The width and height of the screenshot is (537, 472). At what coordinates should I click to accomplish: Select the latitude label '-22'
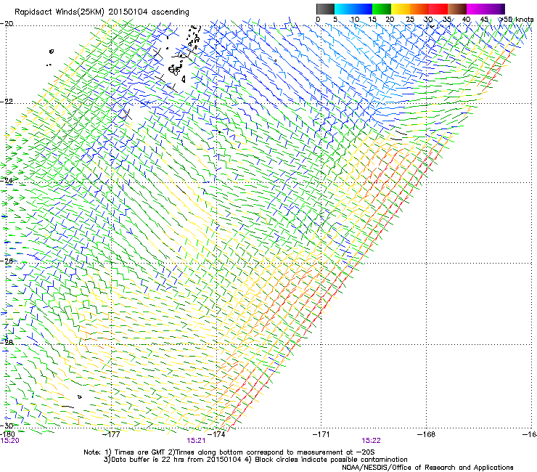pos(7,102)
